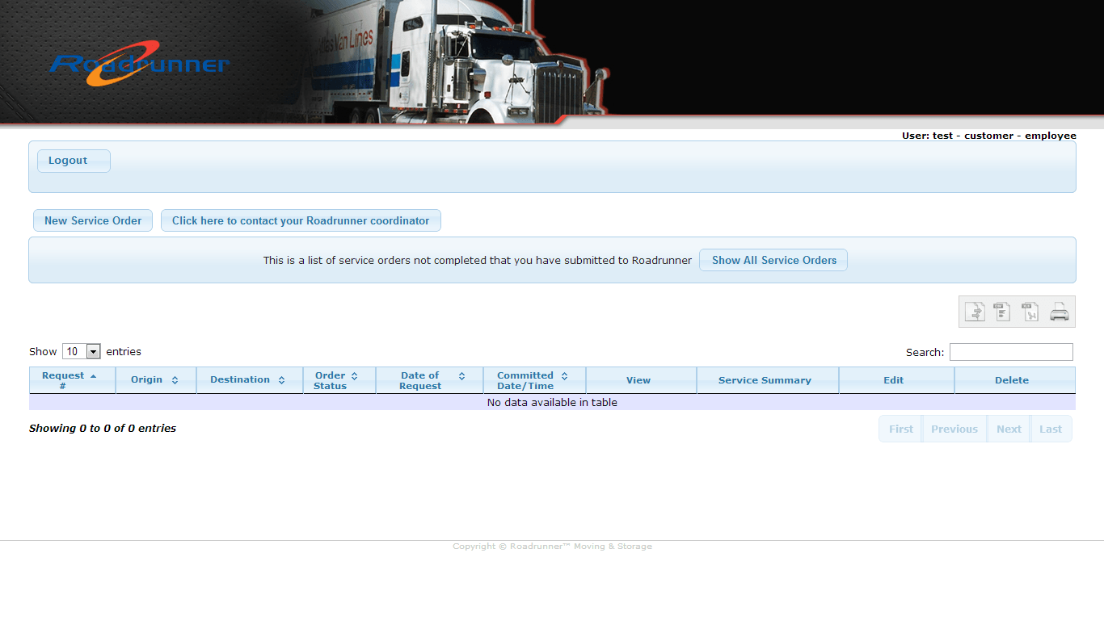Screen dimensions: 1104x620
Task: Click the export file icon left of printer
Action: pos(1030,312)
